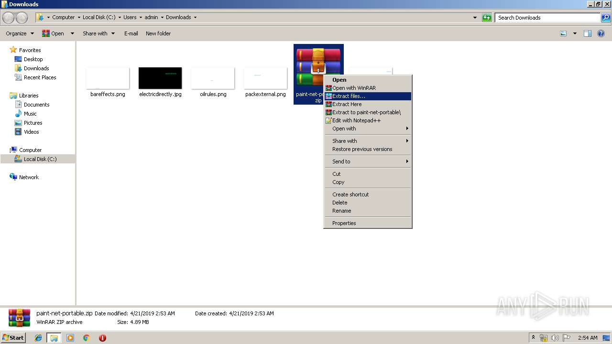
Task: Select Edit with Notepad++ entry
Action: 368,120
